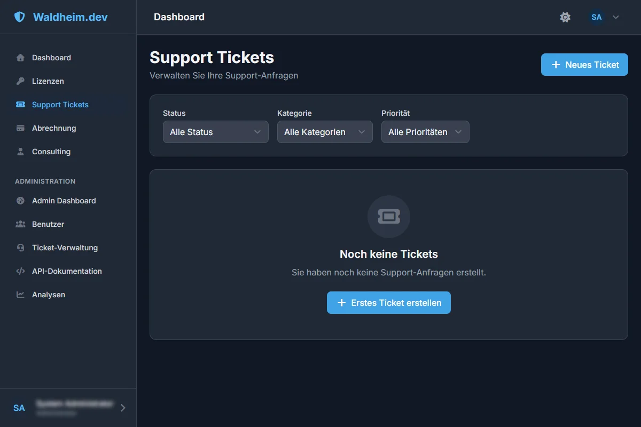
Task: Open the Admin Dashboard menu item
Action: [x=64, y=201]
